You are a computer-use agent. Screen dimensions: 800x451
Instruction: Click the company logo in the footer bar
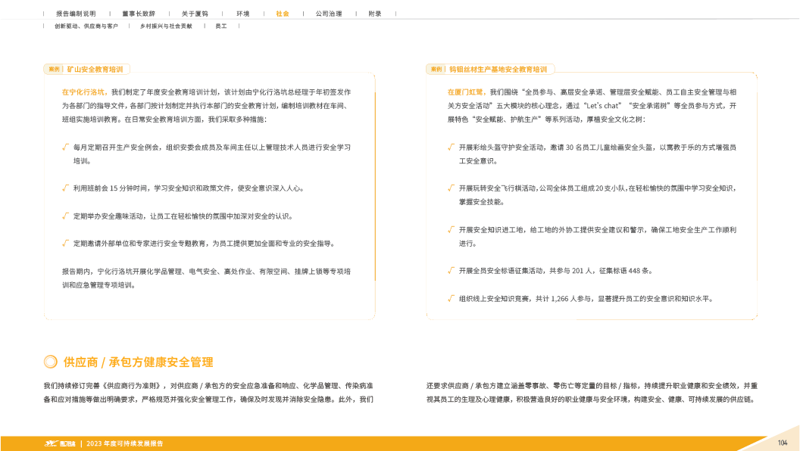pos(61,443)
